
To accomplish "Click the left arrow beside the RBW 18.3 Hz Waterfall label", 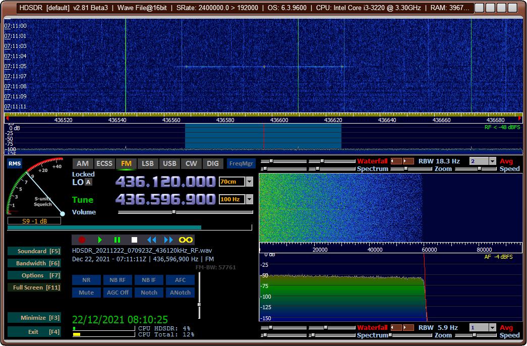I will 396,161.
